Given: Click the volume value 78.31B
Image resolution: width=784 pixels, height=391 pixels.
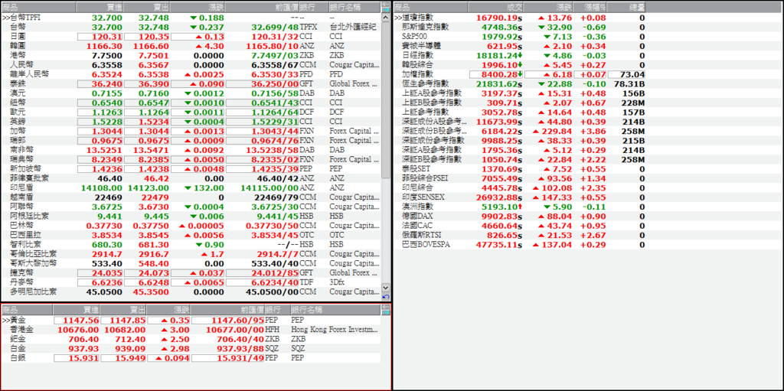Looking at the screenshot, I should (629, 83).
